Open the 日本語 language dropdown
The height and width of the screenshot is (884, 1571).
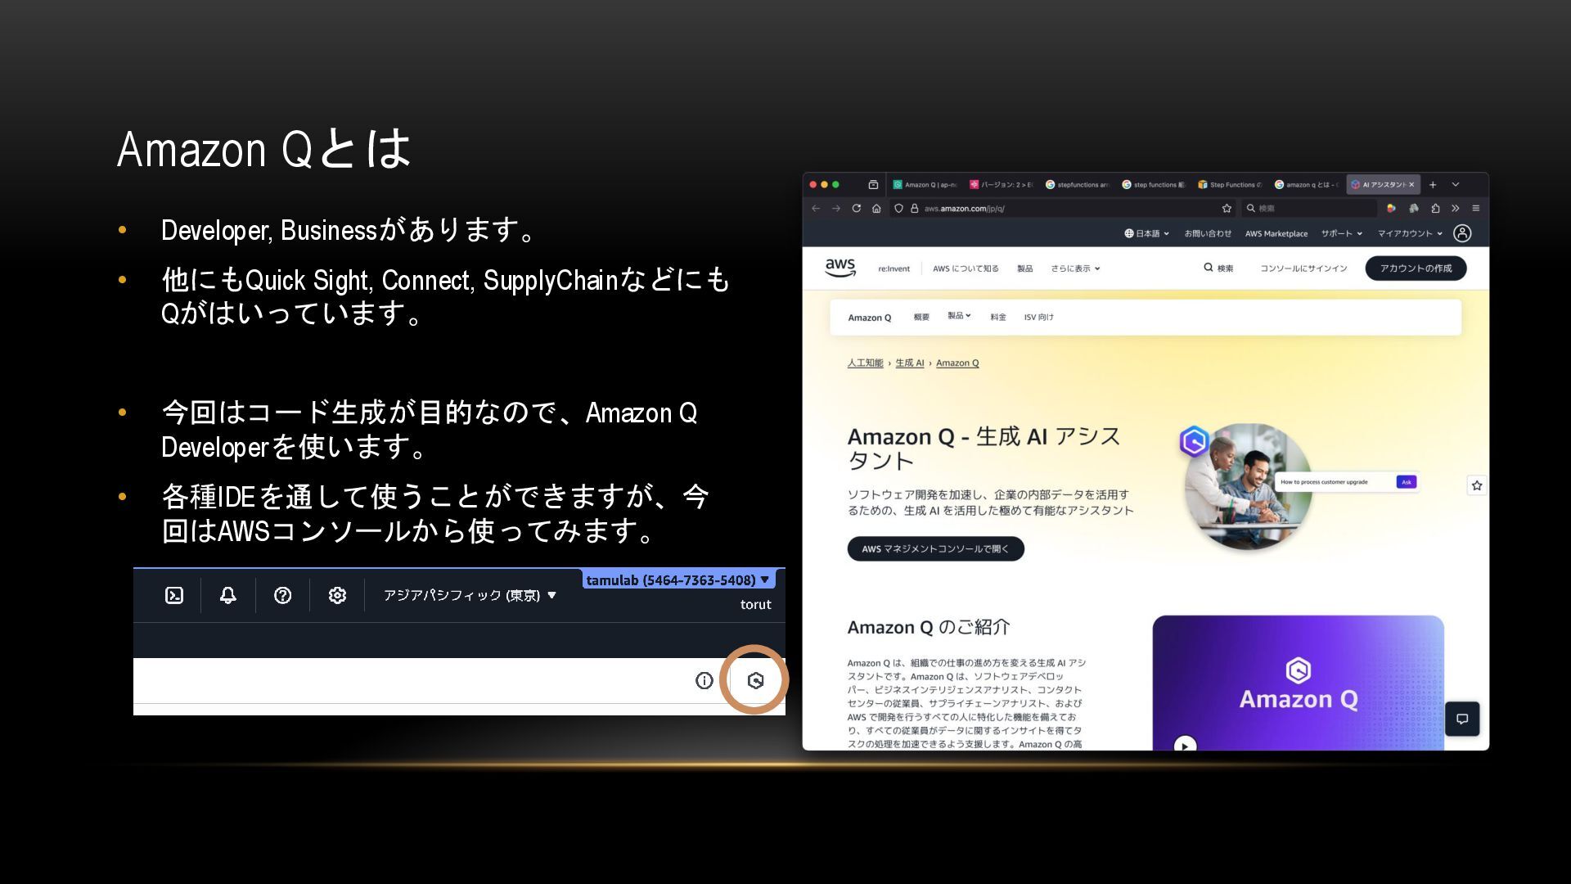point(1146,233)
